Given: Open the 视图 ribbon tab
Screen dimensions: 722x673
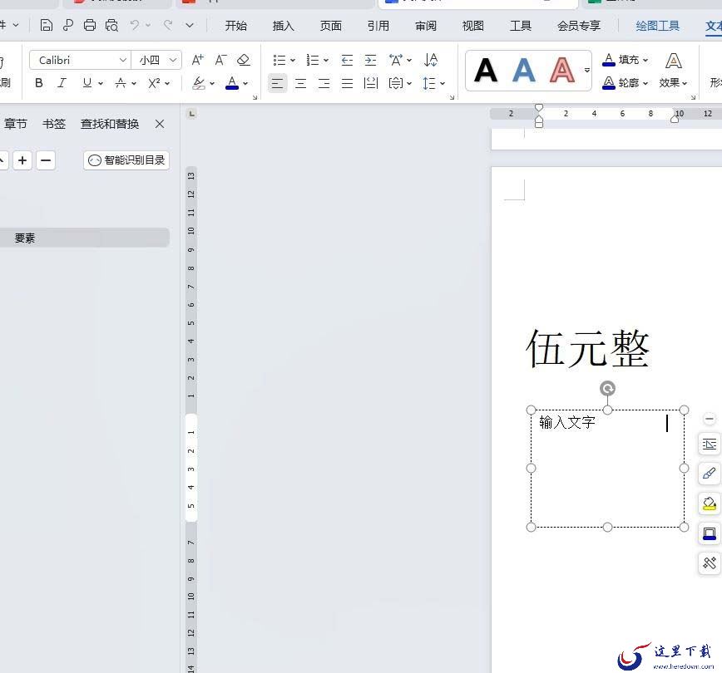Looking at the screenshot, I should click(x=473, y=26).
